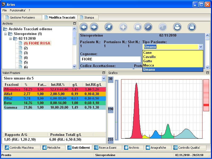Select the Albumina row
The image size is (212, 159).
coord(55,89)
